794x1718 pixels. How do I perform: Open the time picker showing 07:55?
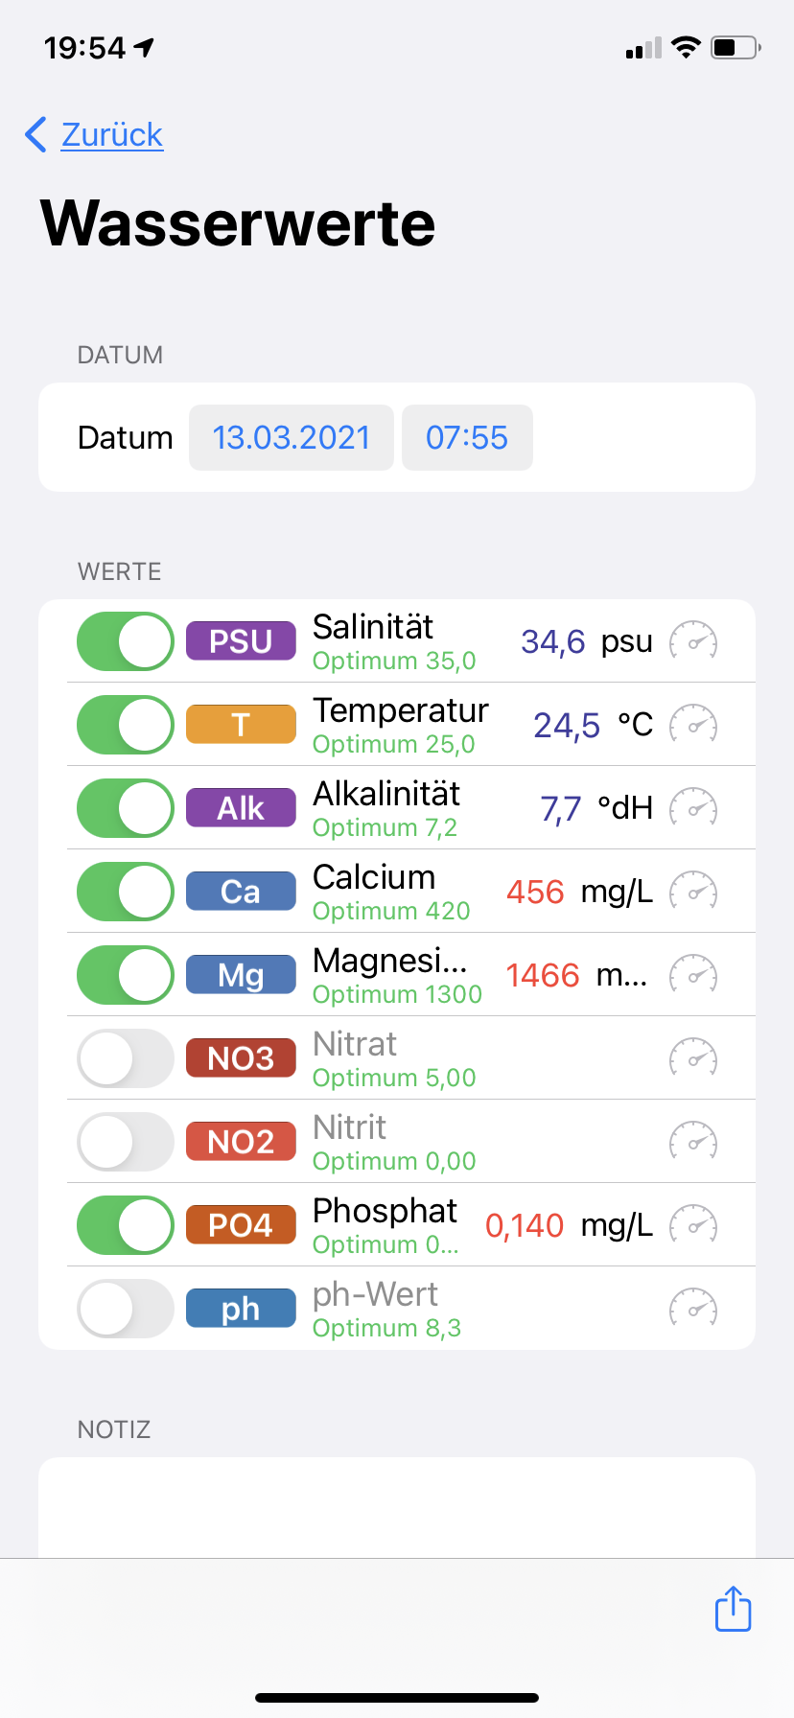click(x=467, y=438)
